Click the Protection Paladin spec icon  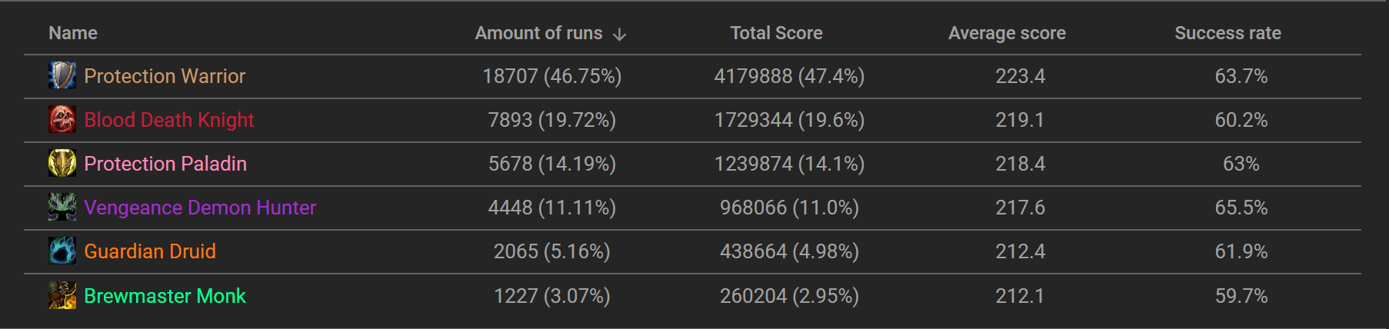[62, 164]
